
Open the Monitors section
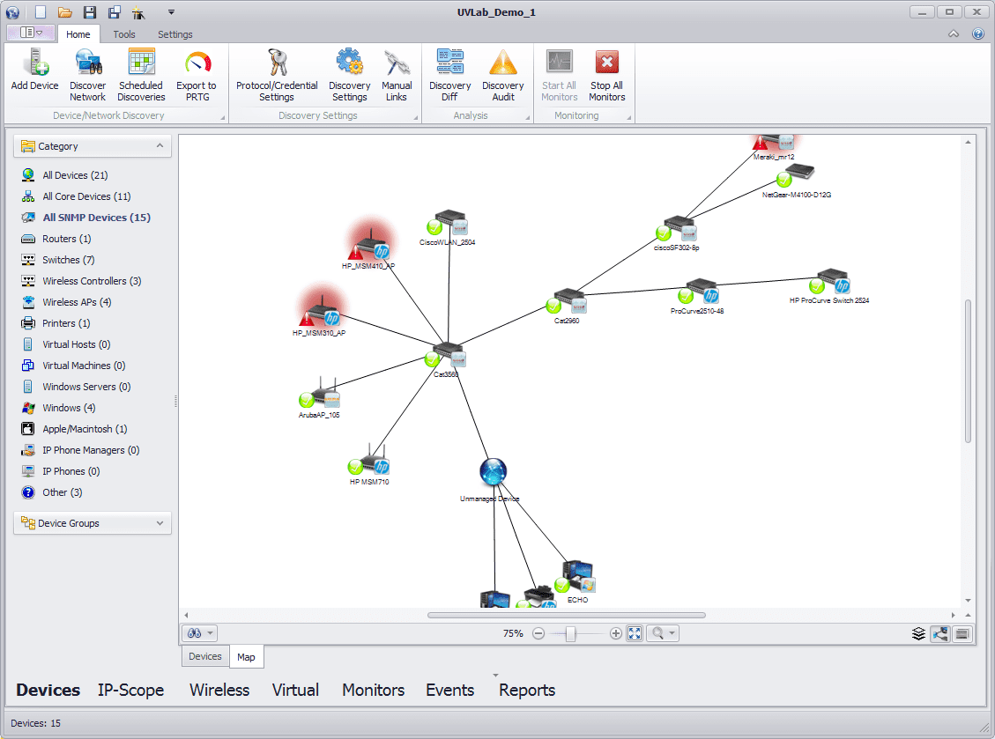(x=373, y=690)
